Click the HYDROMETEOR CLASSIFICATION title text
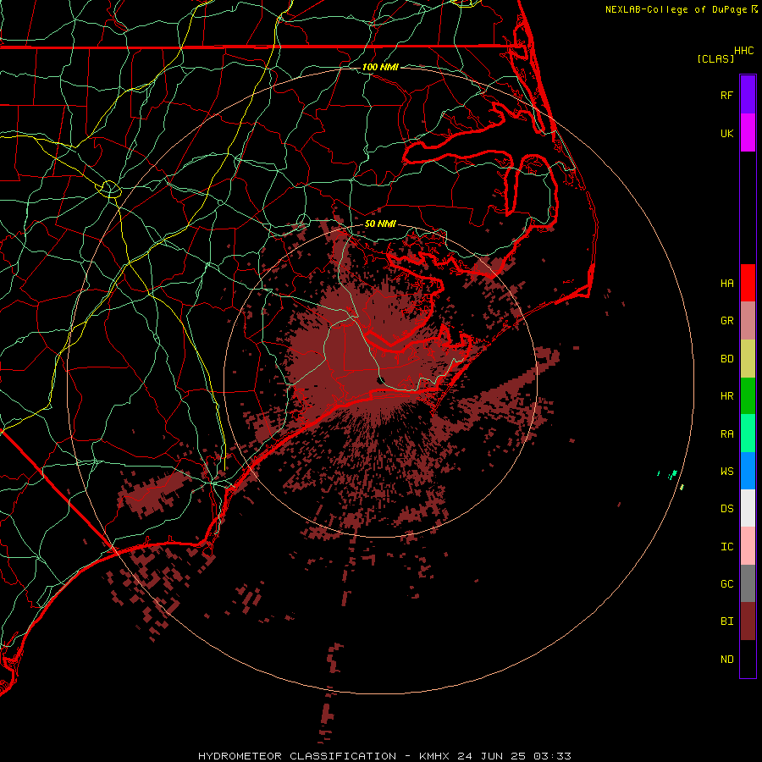This screenshot has height=762, width=762. pyautogui.click(x=297, y=756)
